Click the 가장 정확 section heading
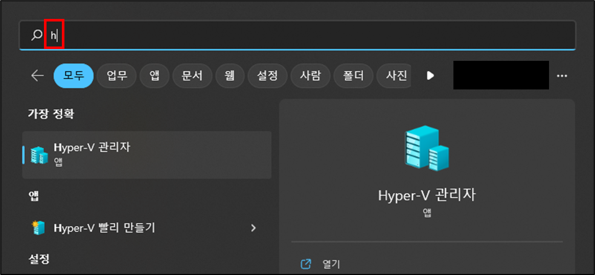The width and height of the screenshot is (595, 275). point(51,114)
